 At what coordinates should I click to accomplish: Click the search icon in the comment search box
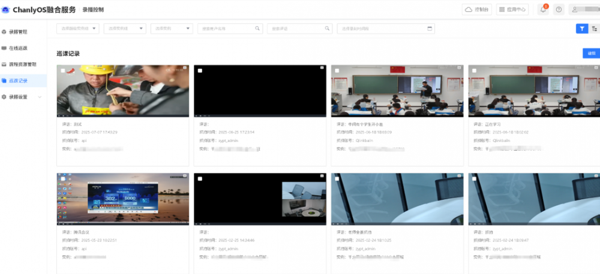coord(327,28)
